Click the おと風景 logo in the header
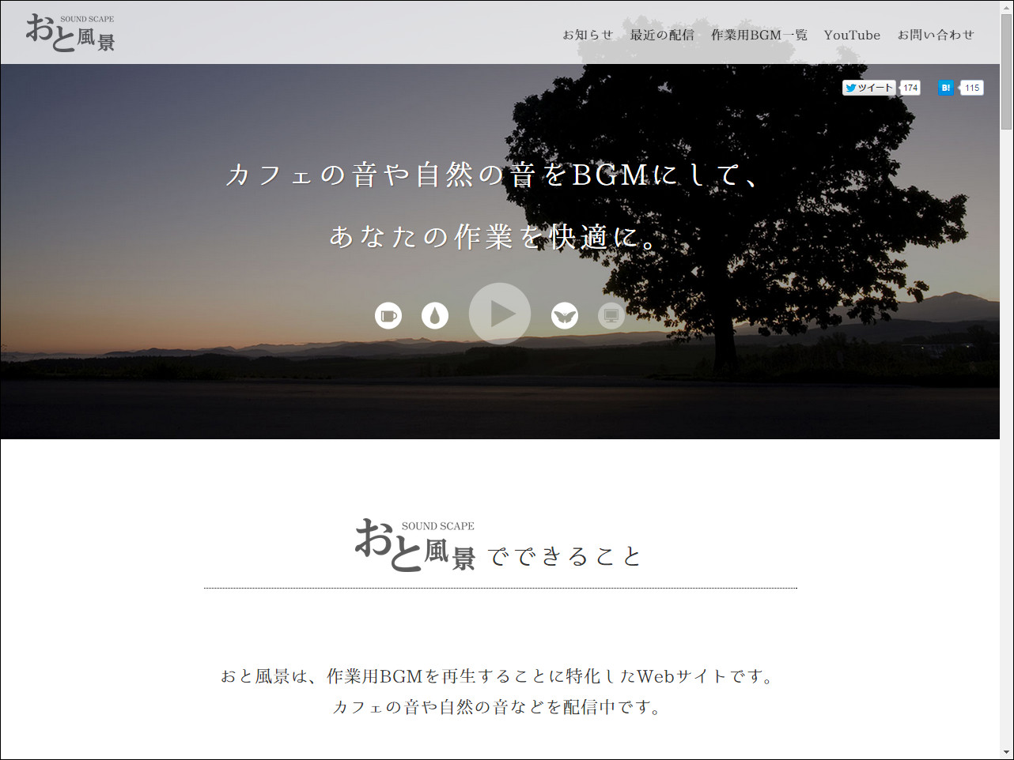Image resolution: width=1014 pixels, height=760 pixels. pyautogui.click(x=70, y=33)
